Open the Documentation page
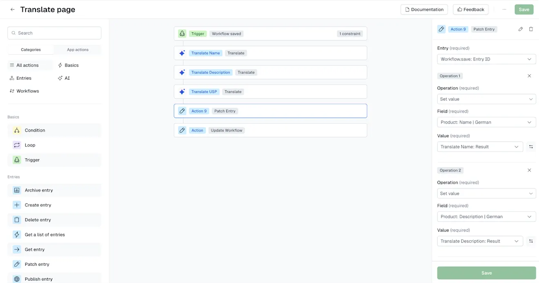This screenshot has height=283, width=539. pyautogui.click(x=424, y=9)
